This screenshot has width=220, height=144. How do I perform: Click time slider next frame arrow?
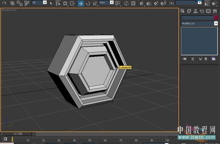click(x=34, y=134)
